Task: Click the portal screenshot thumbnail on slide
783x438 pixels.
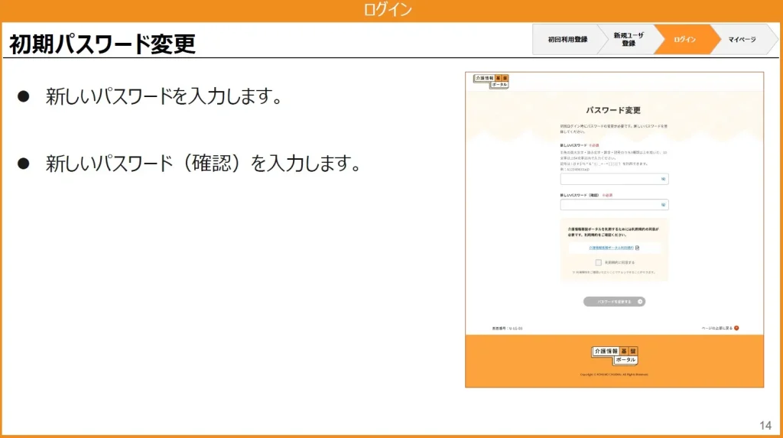Action: coord(614,229)
